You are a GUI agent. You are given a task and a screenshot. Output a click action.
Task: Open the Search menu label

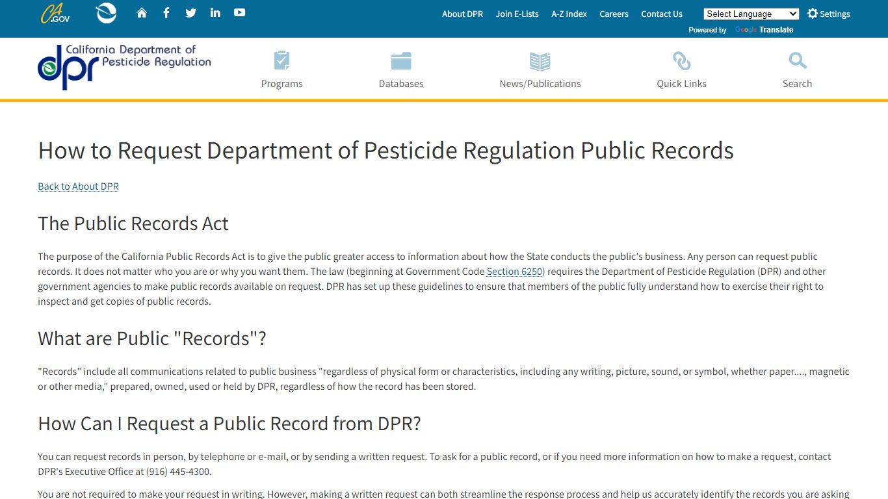tap(798, 84)
